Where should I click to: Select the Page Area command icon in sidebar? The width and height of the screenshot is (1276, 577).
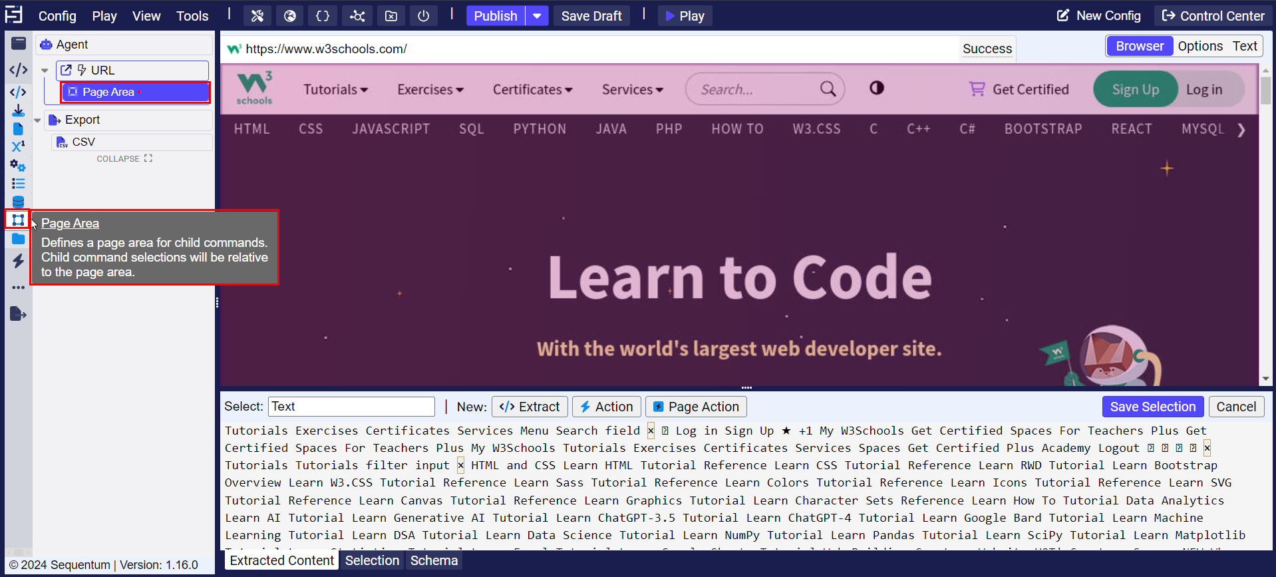[18, 220]
